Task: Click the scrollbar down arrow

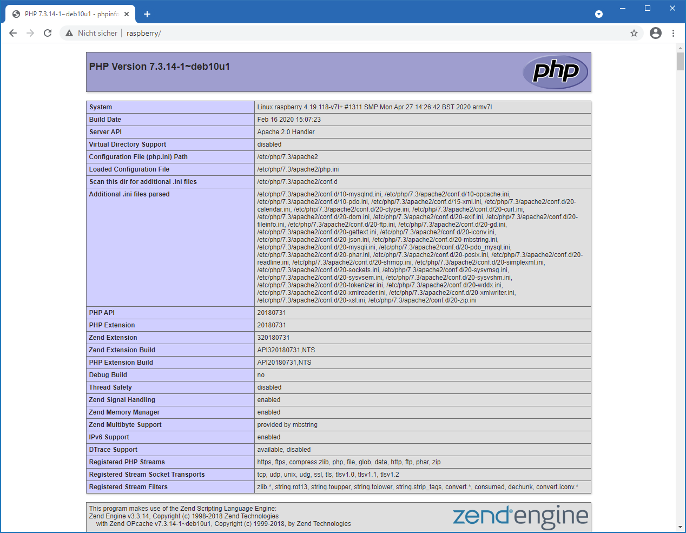Action: tap(680, 527)
